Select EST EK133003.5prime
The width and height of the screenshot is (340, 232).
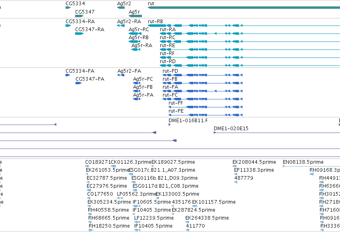pyautogui.click(x=177, y=194)
